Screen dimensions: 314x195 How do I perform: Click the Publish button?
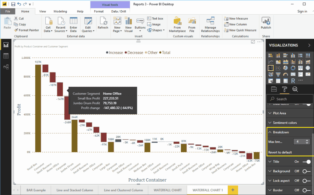click(266, 23)
